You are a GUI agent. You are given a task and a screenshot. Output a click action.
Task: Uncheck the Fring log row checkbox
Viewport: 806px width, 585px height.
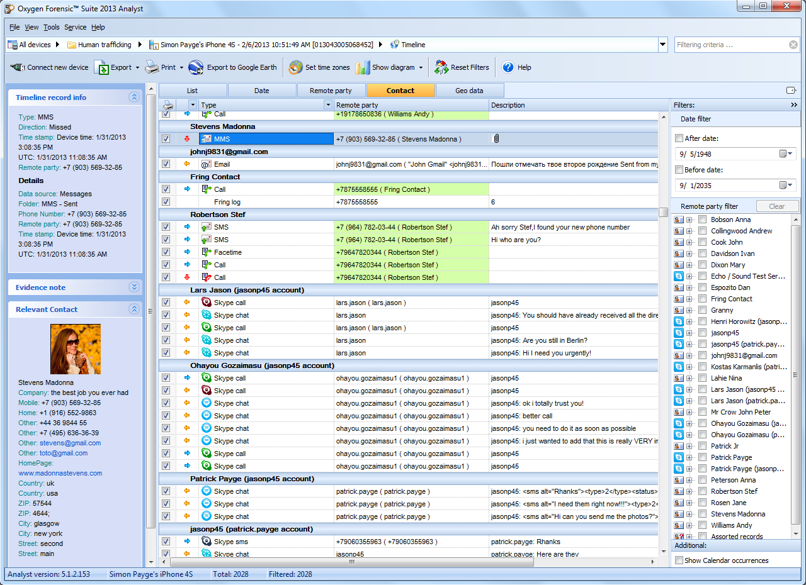coord(166,202)
